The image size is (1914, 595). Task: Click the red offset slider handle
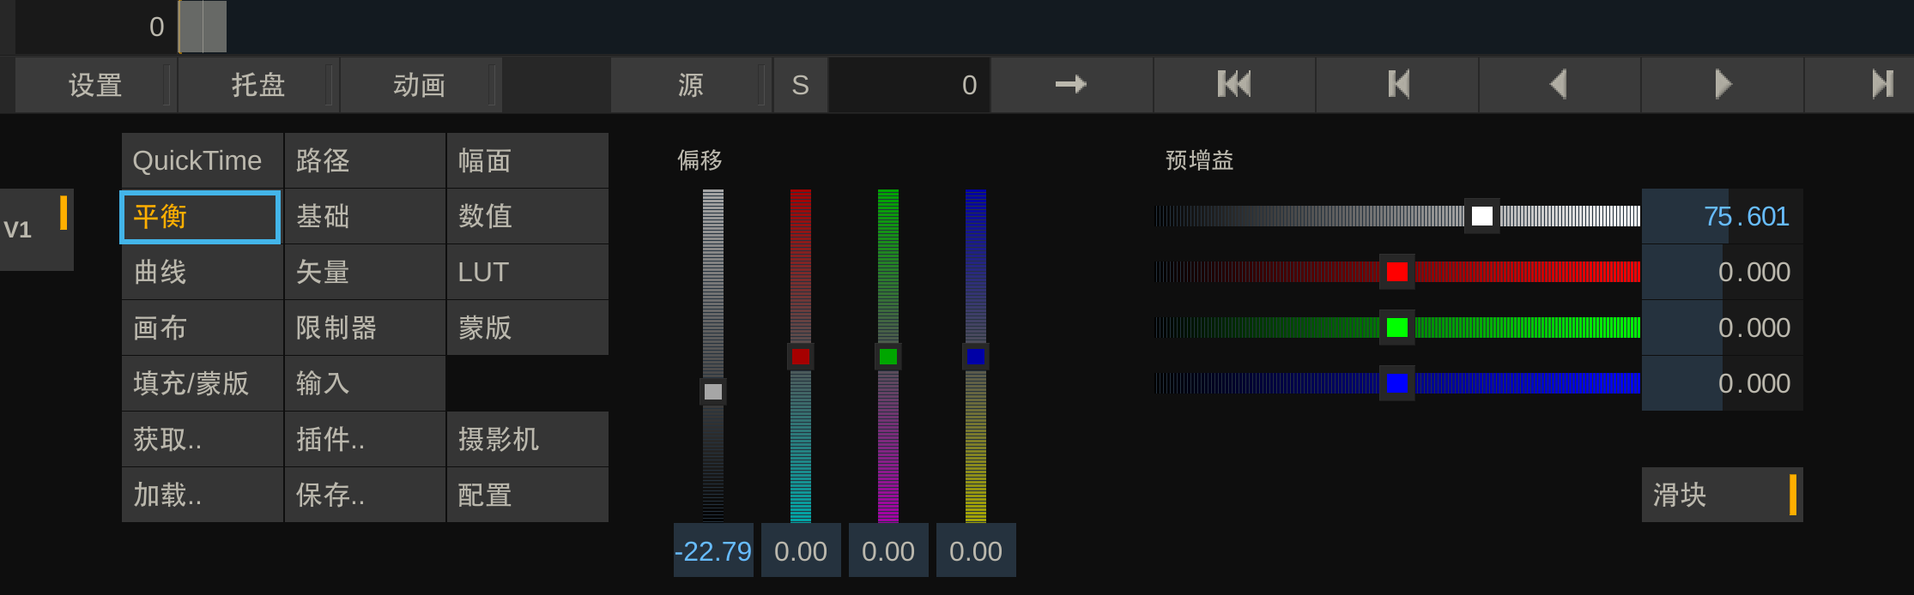[801, 357]
